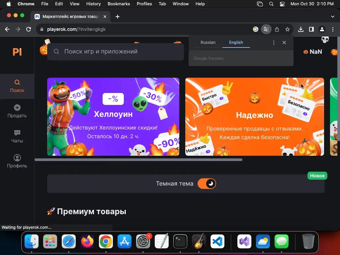
Task: Select English in translate popup
Action: click(x=236, y=42)
